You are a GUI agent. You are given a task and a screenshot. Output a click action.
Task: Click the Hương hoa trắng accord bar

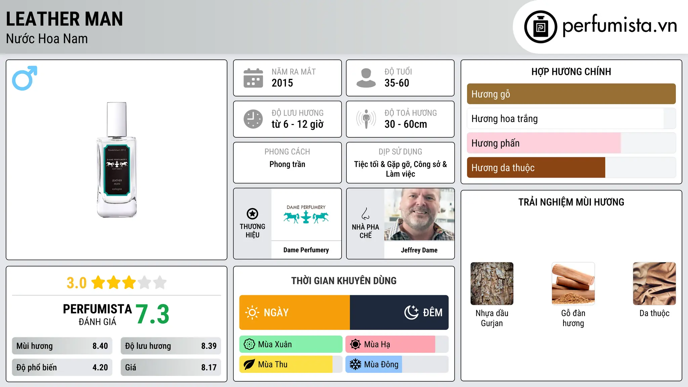[x=571, y=119]
